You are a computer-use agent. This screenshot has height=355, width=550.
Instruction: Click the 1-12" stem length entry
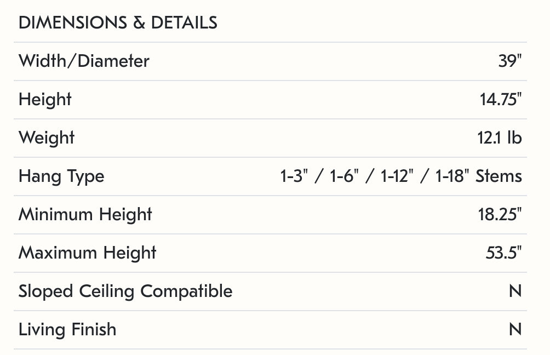tap(396, 176)
